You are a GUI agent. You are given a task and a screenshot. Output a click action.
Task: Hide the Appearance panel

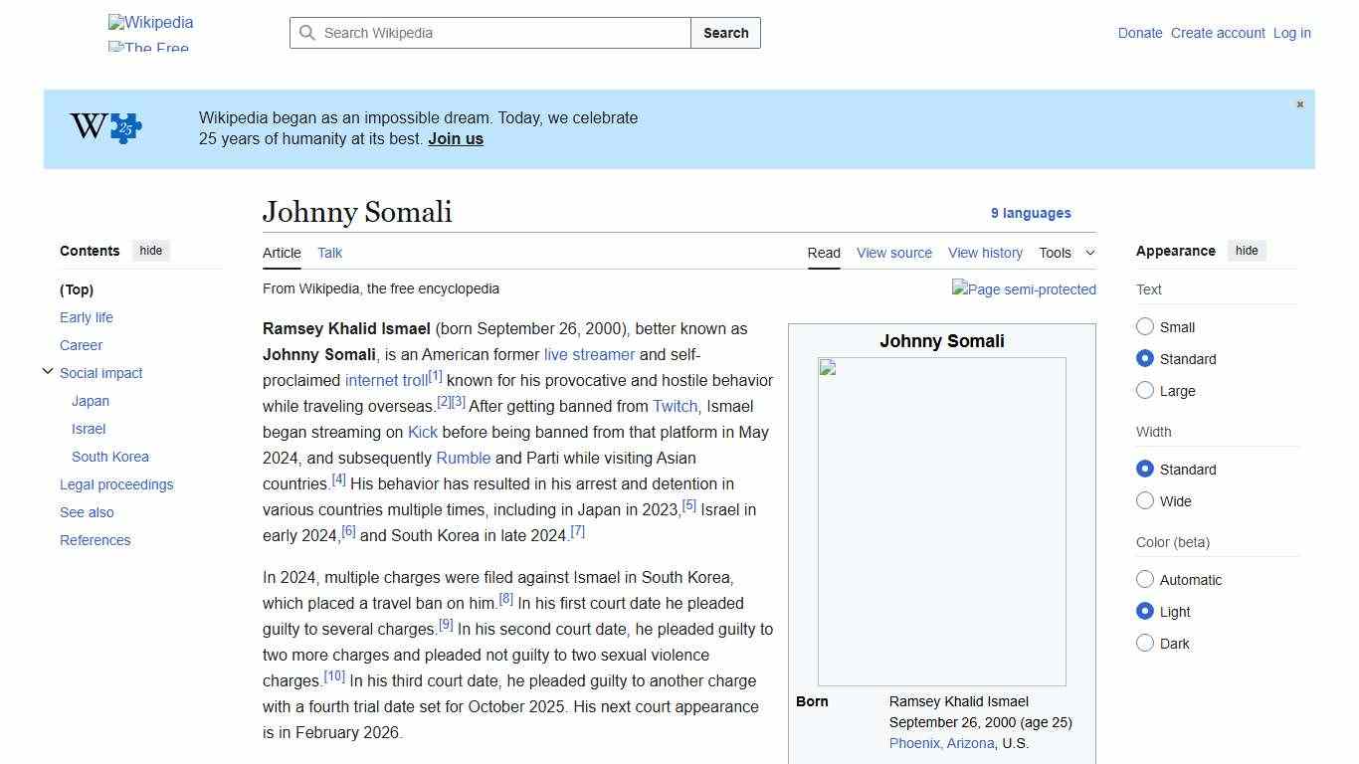point(1247,251)
